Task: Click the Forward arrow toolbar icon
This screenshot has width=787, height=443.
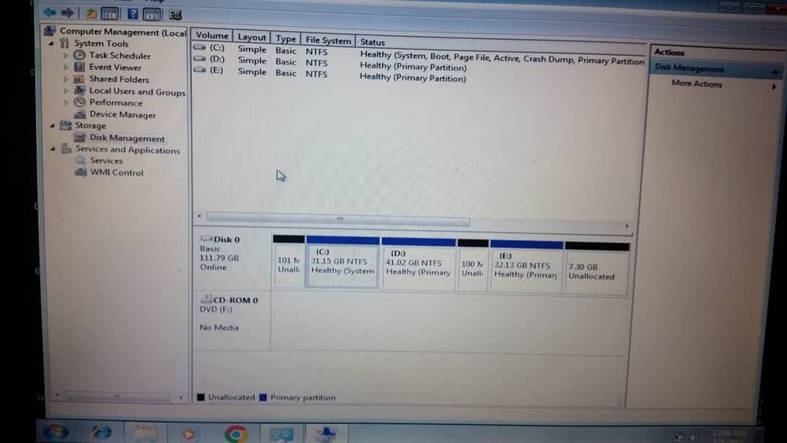Action: [67, 13]
